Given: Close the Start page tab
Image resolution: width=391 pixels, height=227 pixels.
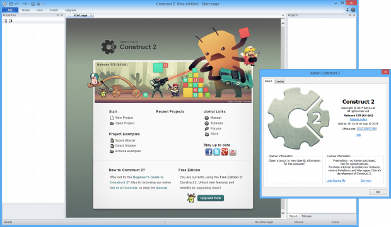Looking at the screenshot, I should pos(91,16).
